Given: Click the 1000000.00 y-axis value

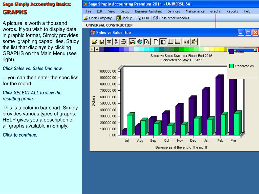Looking at the screenshot, I should point(107,71).
